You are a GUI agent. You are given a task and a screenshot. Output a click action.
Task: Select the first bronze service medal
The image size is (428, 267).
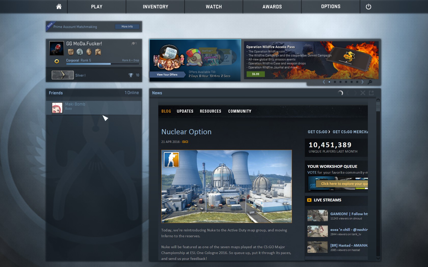click(x=71, y=52)
